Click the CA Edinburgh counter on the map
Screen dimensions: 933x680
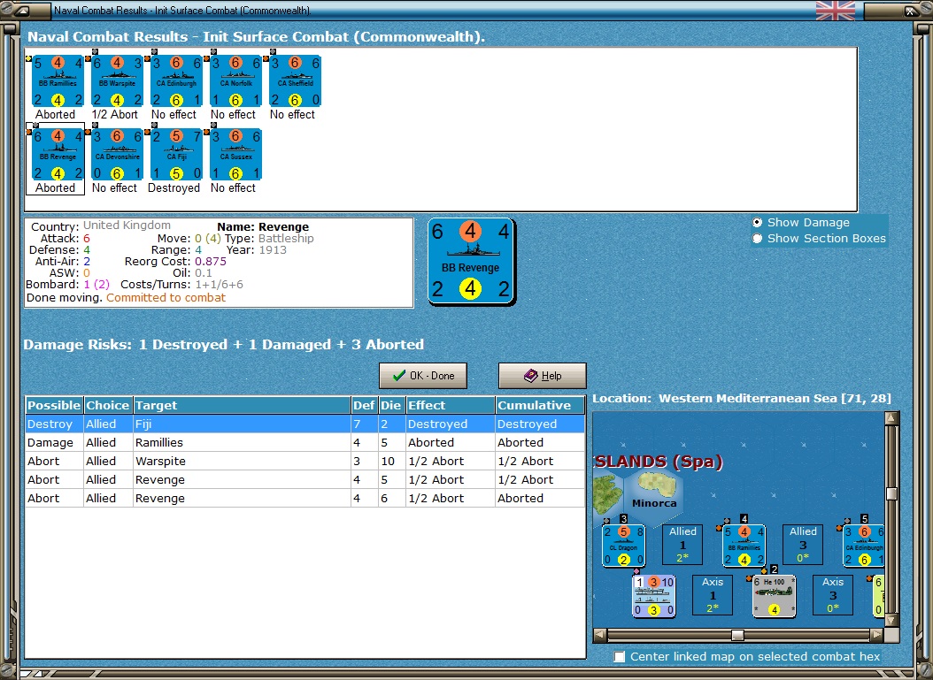(863, 546)
